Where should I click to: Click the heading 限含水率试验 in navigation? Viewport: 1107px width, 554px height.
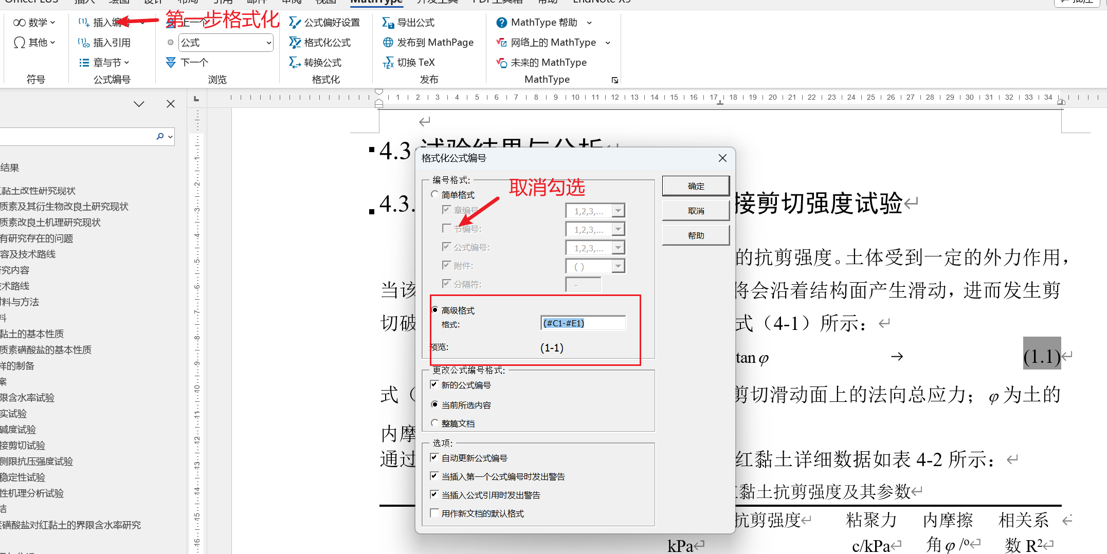(x=27, y=398)
